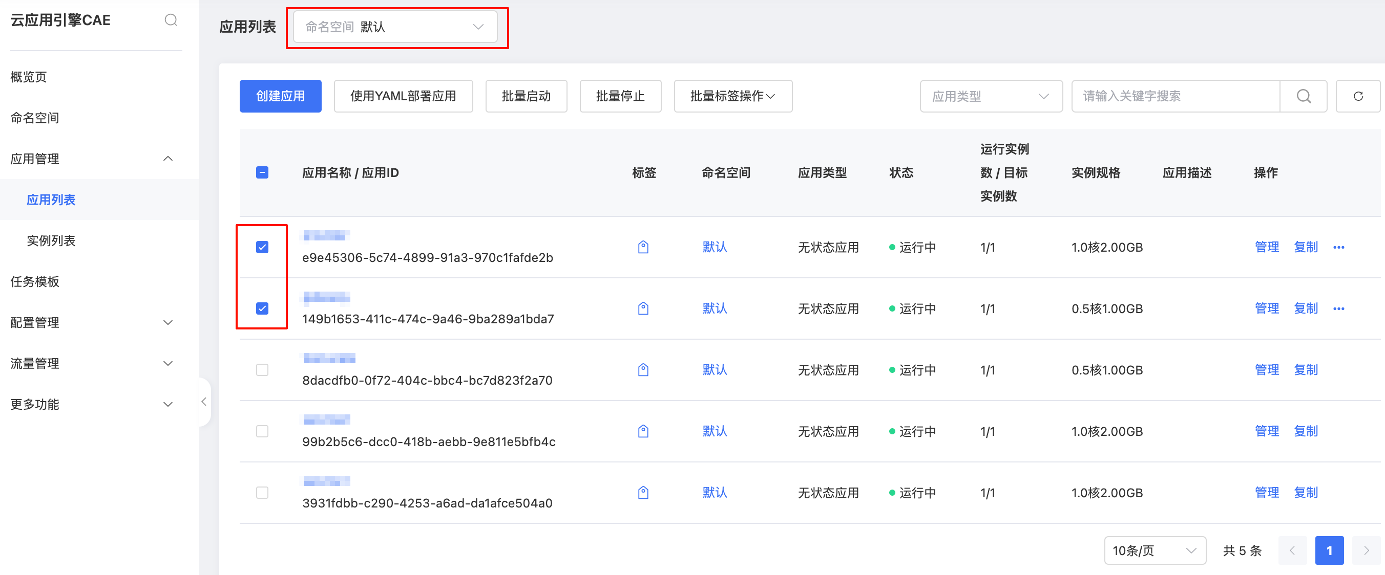
Task: Click 管理 link for app 99b2b5c6
Action: tap(1267, 431)
